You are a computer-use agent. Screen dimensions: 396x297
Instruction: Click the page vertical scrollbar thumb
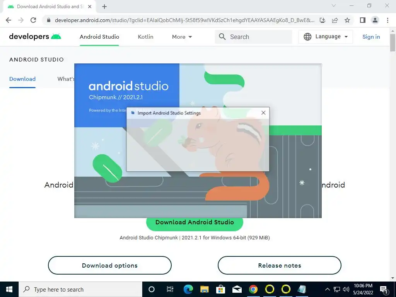393,43
